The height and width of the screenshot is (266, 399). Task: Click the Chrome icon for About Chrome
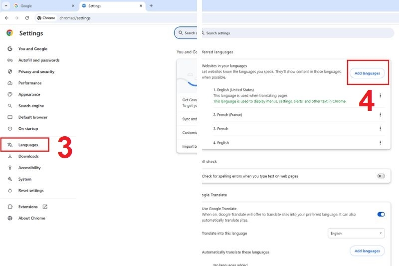pyautogui.click(x=10, y=218)
